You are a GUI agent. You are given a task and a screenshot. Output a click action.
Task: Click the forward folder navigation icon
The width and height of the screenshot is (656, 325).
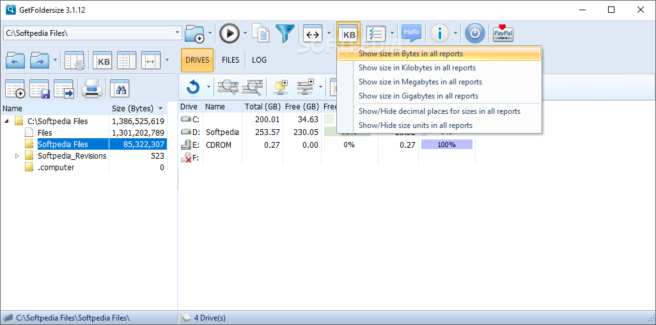point(40,60)
